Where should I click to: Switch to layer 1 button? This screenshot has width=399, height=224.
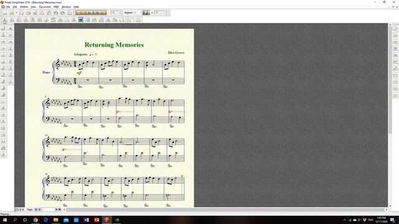pos(15,210)
